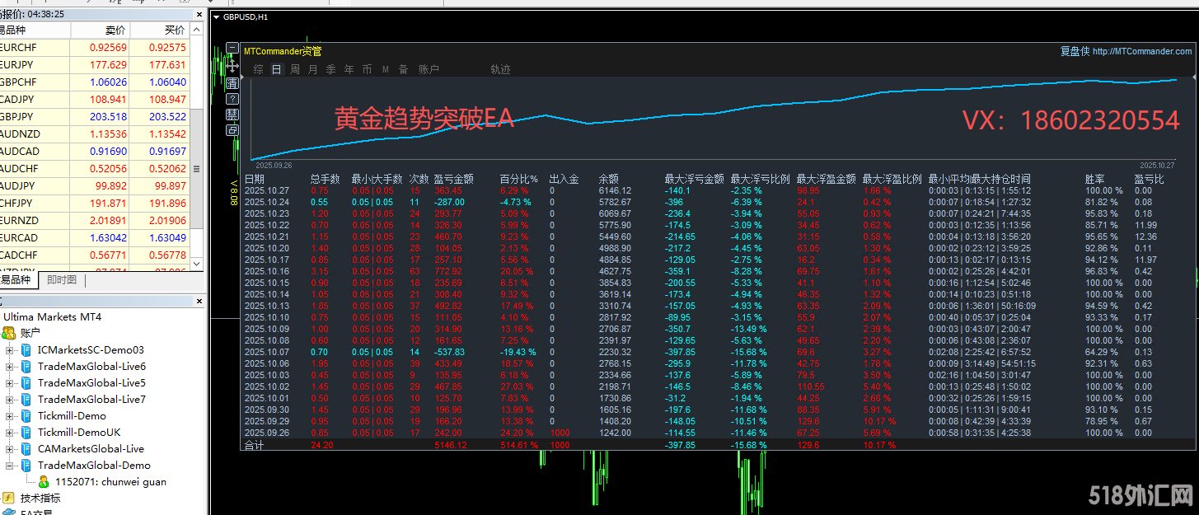
Task: Expand the CAMarketsGlobal-Live account node
Action: (9, 448)
